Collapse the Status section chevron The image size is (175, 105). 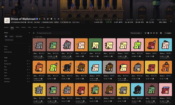pyautogui.click(x=29, y=33)
